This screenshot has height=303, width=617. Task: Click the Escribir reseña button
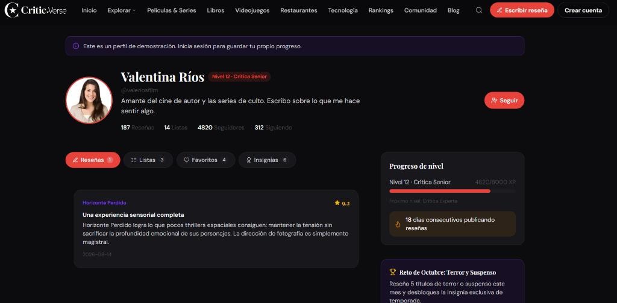coord(522,10)
